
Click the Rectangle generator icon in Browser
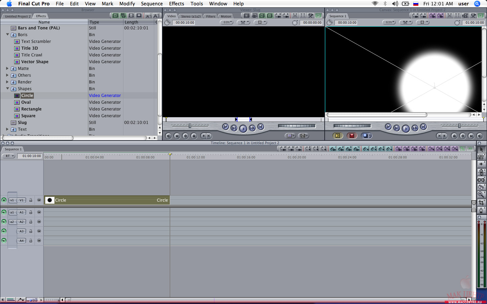pos(17,109)
